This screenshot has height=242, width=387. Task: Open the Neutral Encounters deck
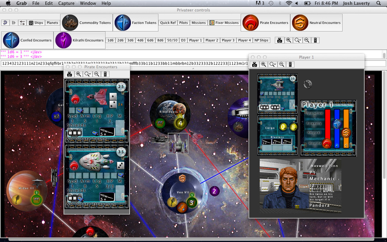click(x=316, y=23)
